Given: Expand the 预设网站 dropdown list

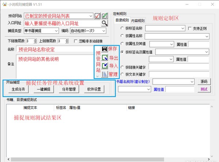Looking at the screenshot, I should tap(91, 16).
